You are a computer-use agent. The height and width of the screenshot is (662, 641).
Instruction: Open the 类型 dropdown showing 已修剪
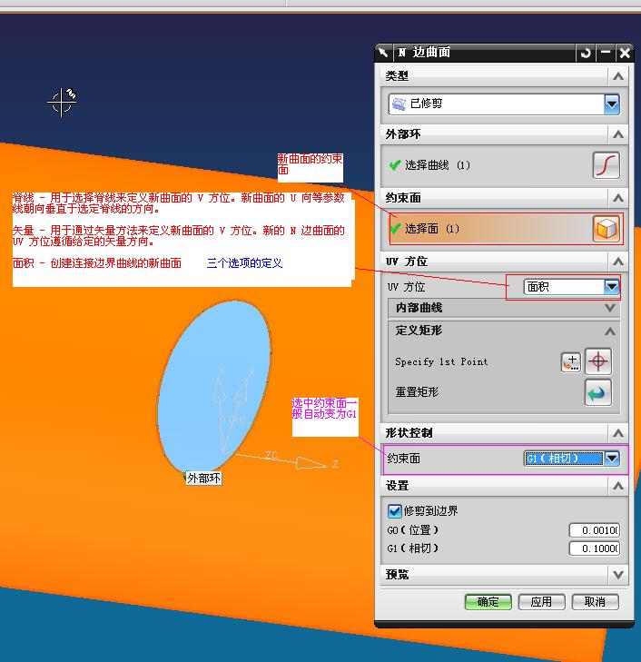pos(504,104)
